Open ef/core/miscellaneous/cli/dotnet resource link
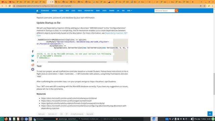This screenshot has height=121, width=215. tap(69, 98)
